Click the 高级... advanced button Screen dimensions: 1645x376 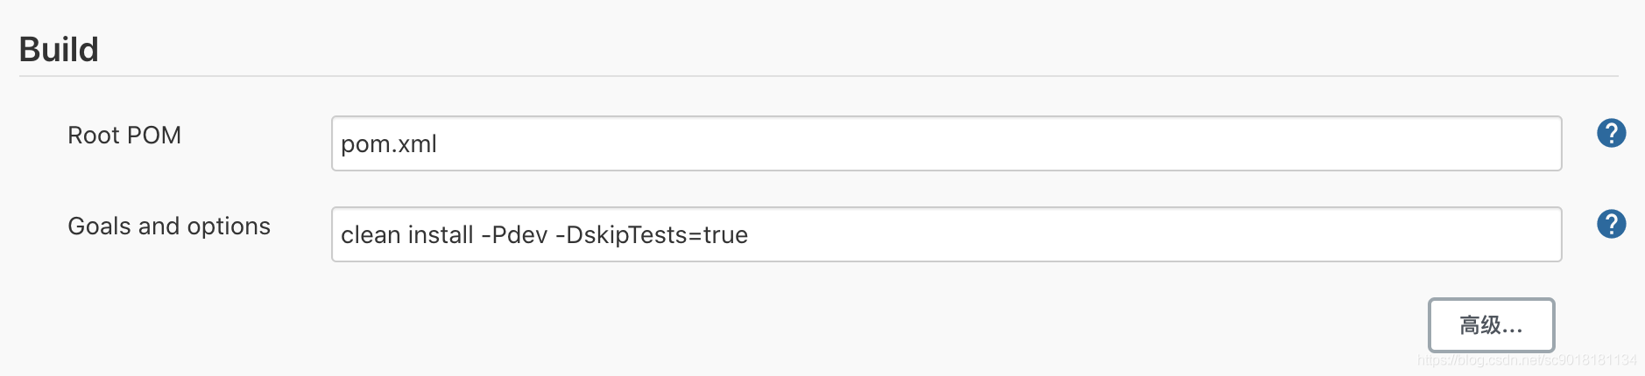[1491, 325]
